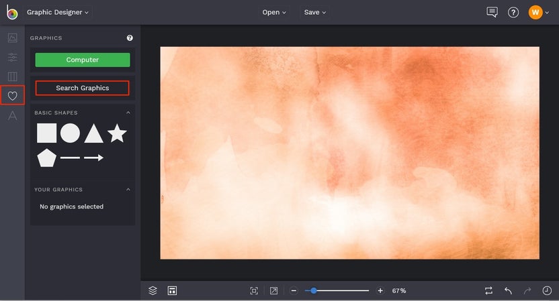Screen dimensions: 559x301
Task: Open the Customize sliders sidebar tab
Action: [13, 57]
